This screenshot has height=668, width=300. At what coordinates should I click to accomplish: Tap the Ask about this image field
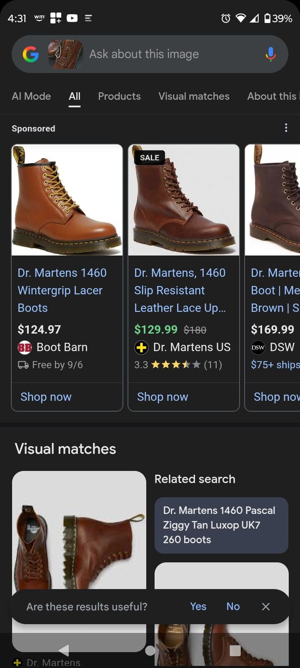[167, 54]
